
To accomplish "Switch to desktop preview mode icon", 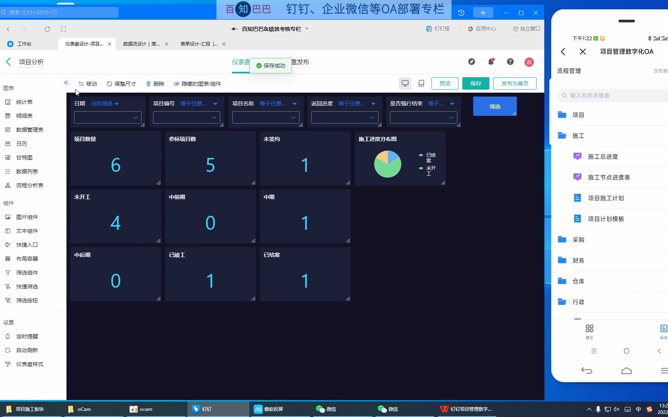I will [405, 83].
